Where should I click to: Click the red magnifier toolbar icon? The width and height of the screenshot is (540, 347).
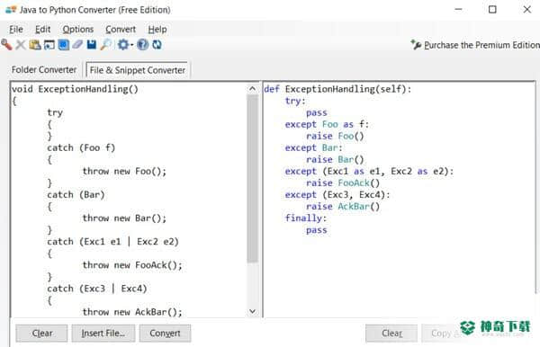point(6,45)
